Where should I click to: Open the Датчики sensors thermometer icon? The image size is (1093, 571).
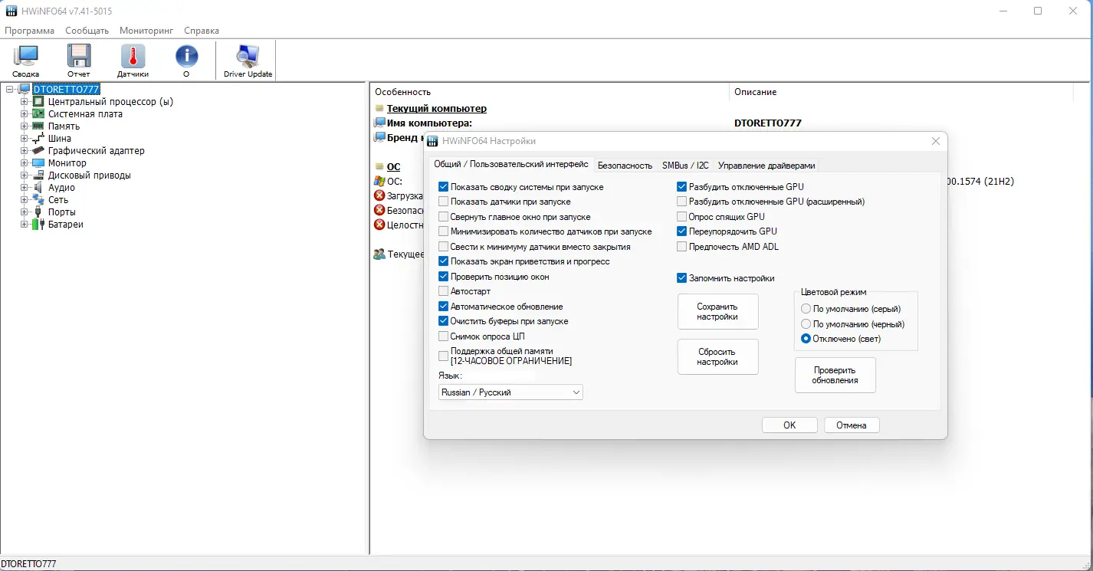133,56
